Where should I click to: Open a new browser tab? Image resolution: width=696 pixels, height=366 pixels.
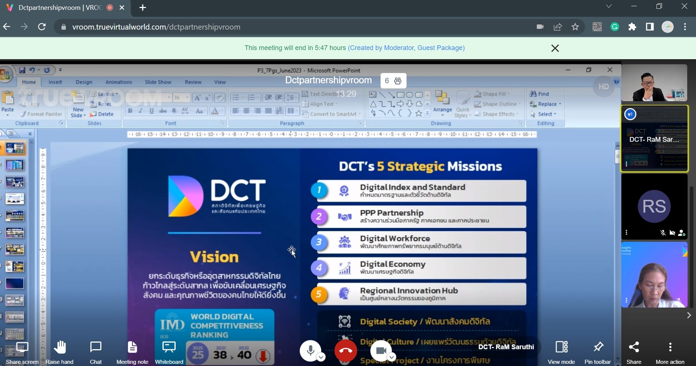[143, 8]
